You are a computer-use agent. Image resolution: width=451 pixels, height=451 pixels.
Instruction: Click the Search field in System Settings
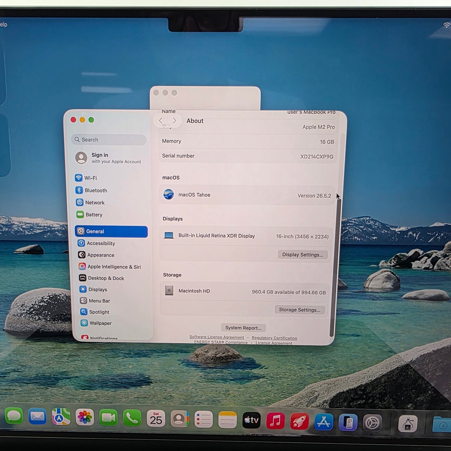pos(109,140)
